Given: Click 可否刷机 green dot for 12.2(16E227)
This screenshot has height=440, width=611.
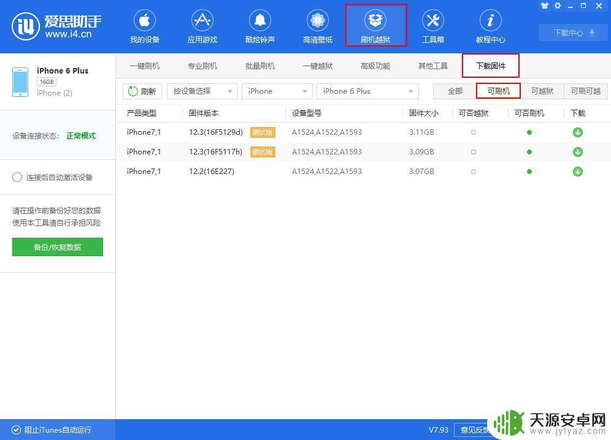Looking at the screenshot, I should 529,172.
